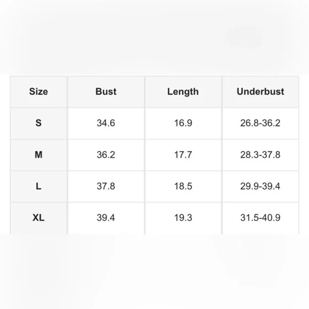The width and height of the screenshot is (309, 309).
Task: Click length value 17.7
Action: tap(183, 154)
